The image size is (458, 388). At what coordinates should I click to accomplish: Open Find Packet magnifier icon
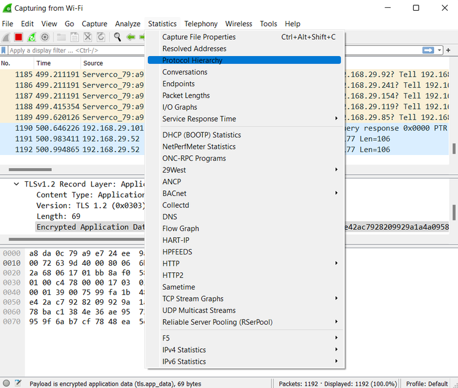pyautogui.click(x=117, y=37)
